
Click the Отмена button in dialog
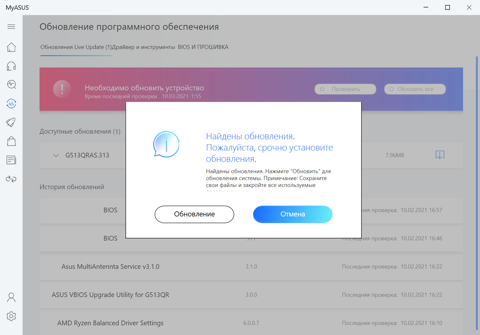point(293,214)
